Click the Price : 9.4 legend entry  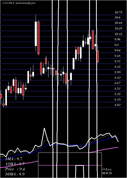(x=15, y=169)
